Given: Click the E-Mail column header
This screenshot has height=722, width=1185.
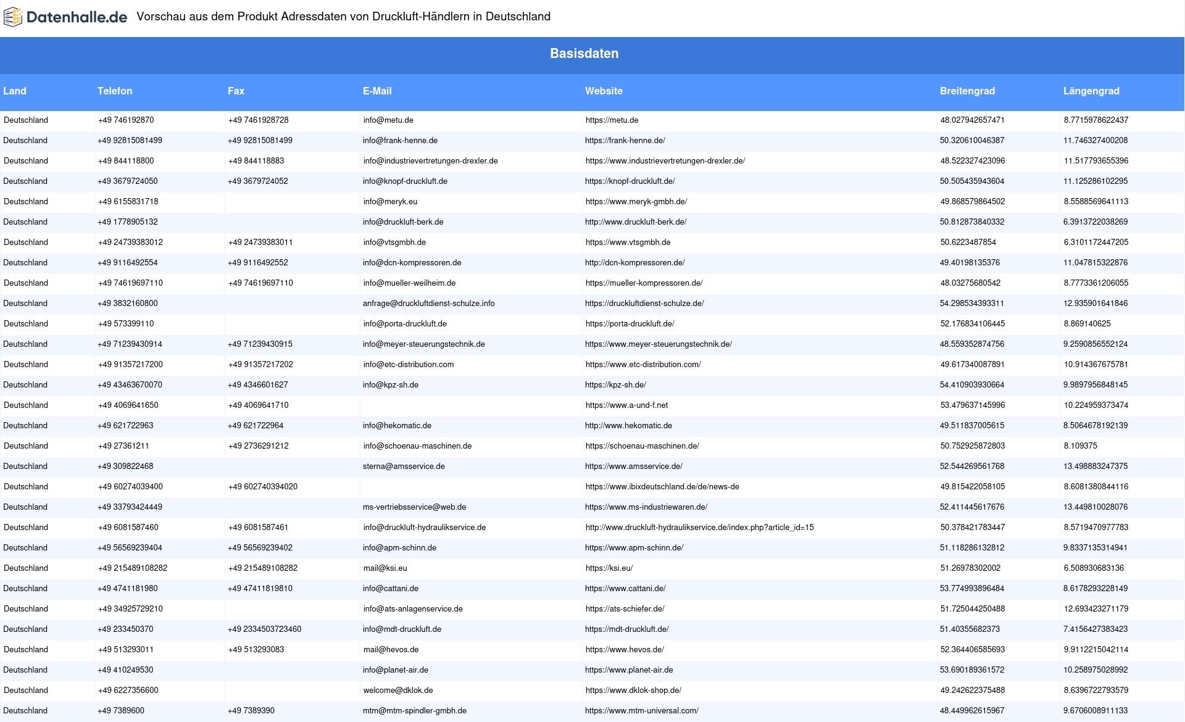Looking at the screenshot, I should point(377,91).
